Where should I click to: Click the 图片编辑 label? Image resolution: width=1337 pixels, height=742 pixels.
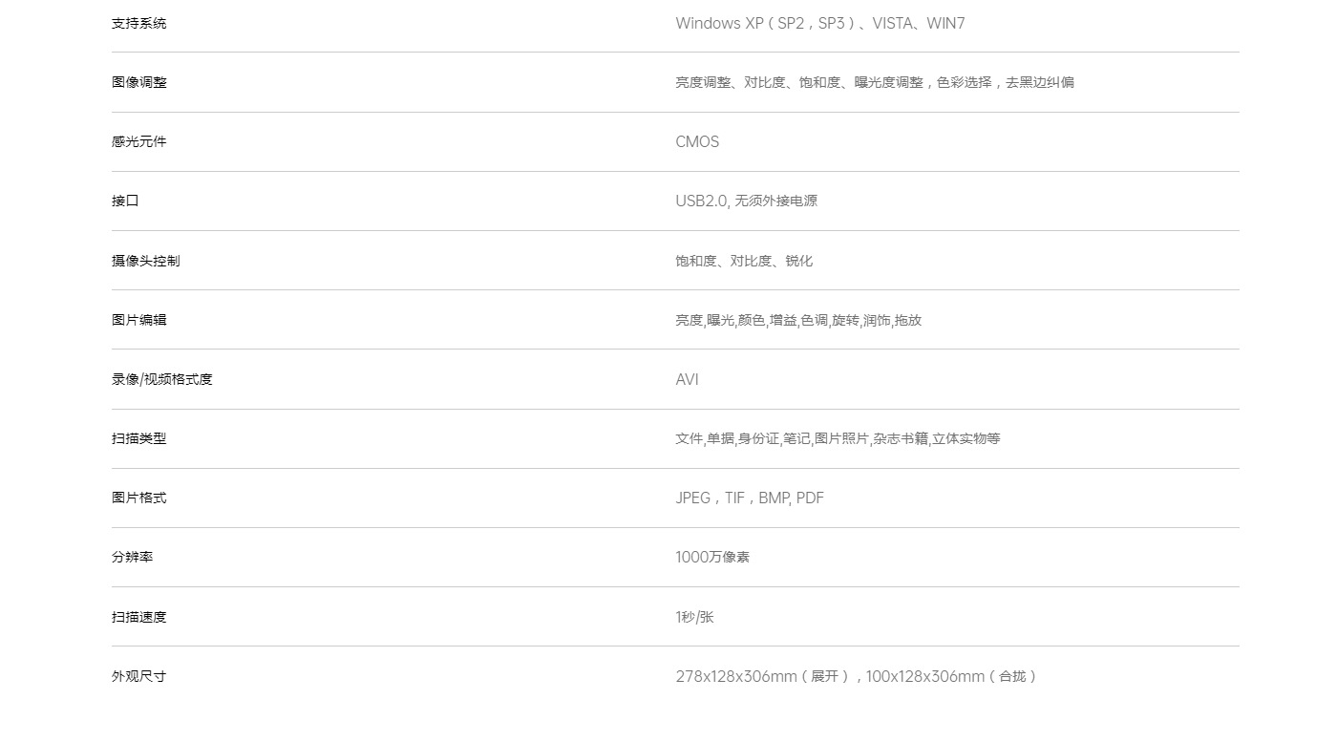coord(138,320)
